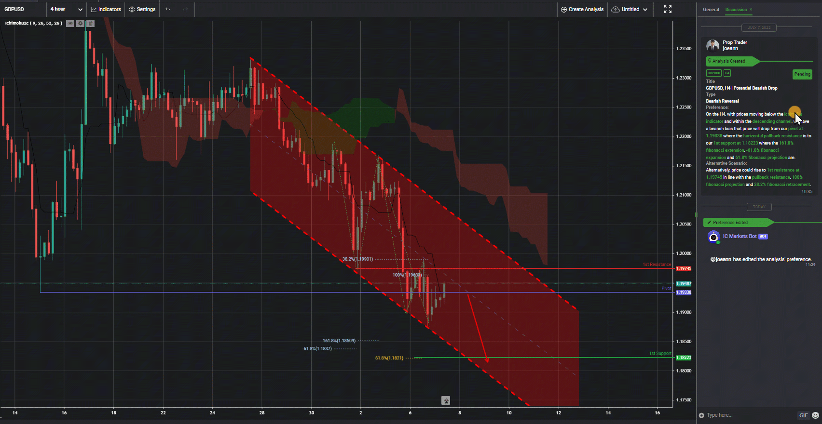Image resolution: width=822 pixels, height=424 pixels.
Task: Click the TODAY date separator
Action: point(759,207)
